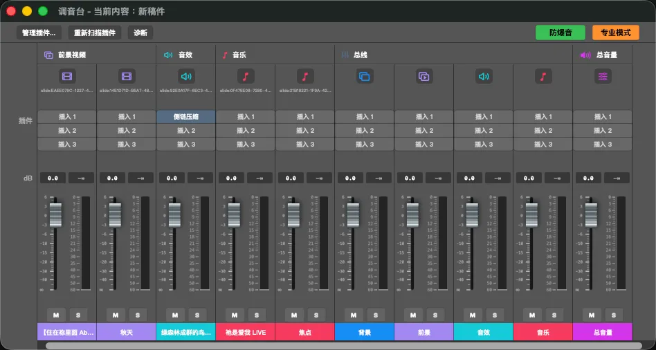Solo the 焦点 channel
The image size is (656, 350).
pyautogui.click(x=316, y=315)
